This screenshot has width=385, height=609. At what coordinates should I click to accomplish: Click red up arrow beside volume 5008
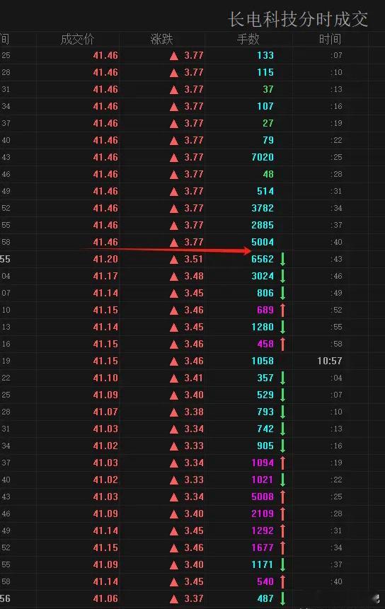coord(283,497)
